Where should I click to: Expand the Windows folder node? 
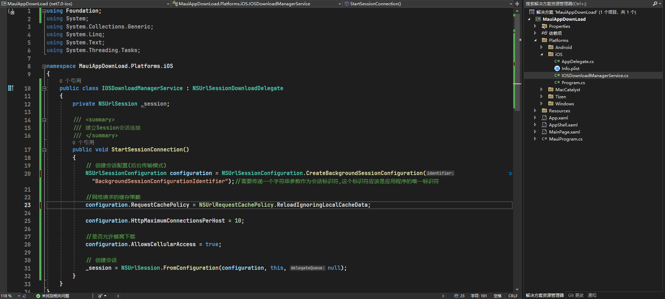[x=542, y=104]
